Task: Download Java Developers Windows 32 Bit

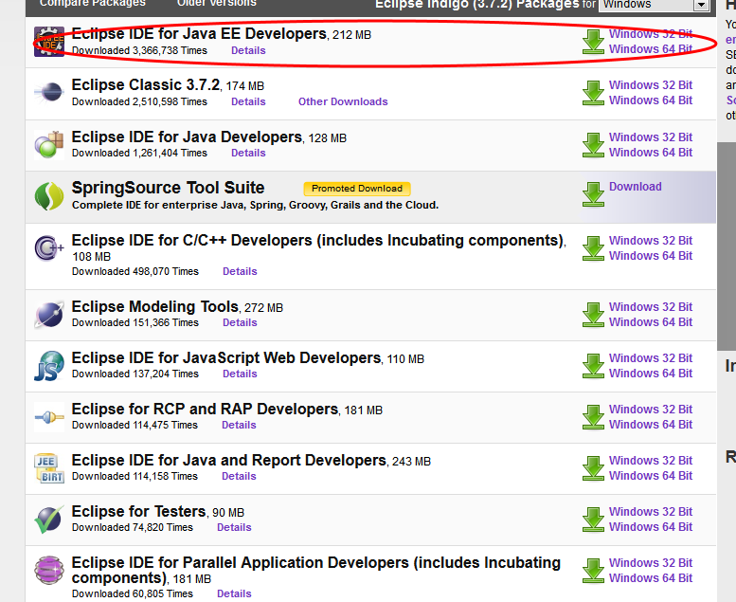Action: [x=651, y=137]
